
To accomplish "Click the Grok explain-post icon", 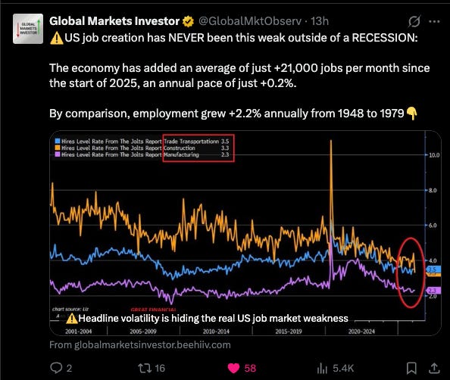I will (x=414, y=21).
